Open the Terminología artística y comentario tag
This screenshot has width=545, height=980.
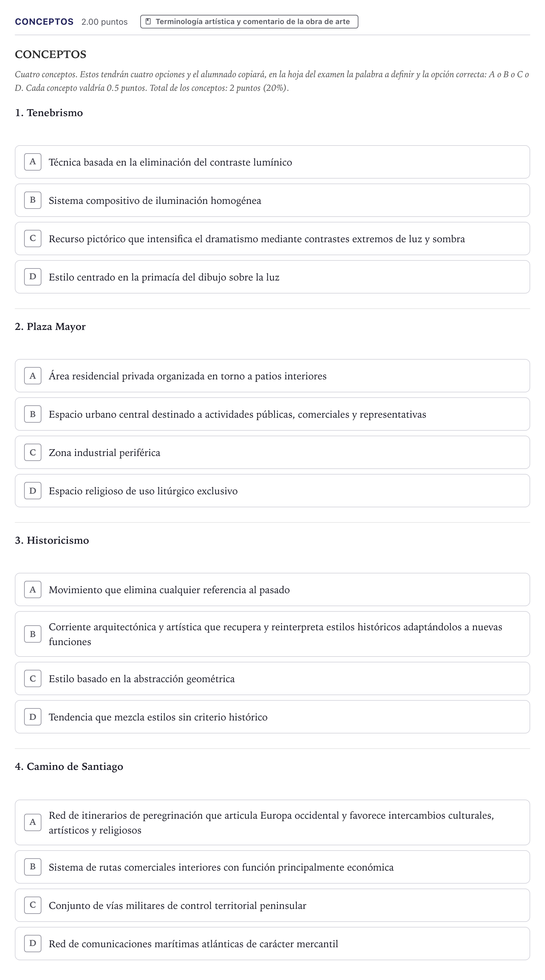[249, 22]
